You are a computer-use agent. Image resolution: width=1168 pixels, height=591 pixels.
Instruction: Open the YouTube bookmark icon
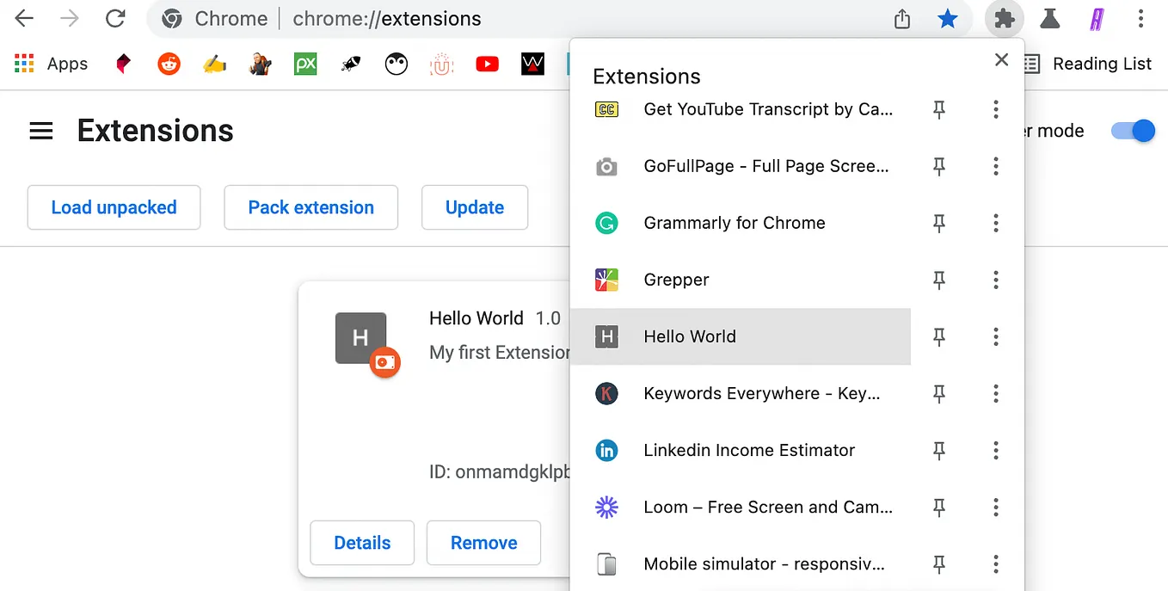[487, 64]
